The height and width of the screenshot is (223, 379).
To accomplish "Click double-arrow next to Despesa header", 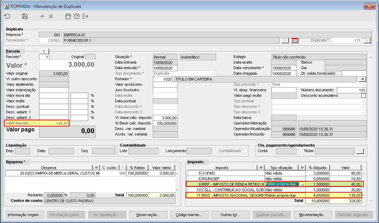I will point(96,167).
